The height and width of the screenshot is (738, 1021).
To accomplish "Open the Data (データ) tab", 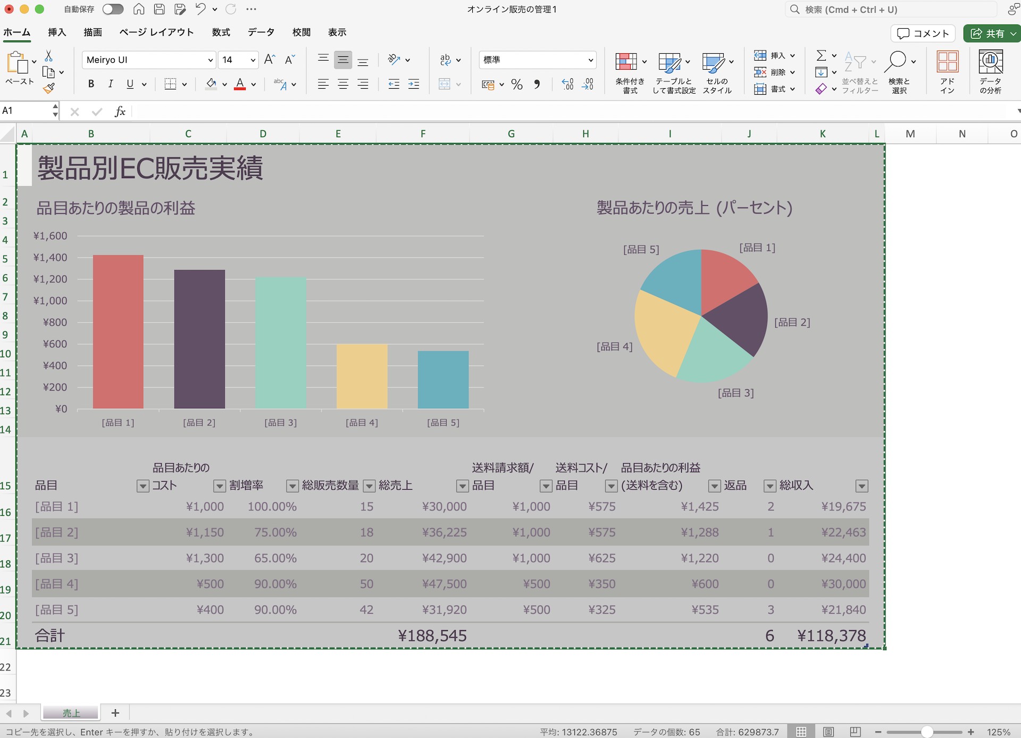I will (261, 32).
